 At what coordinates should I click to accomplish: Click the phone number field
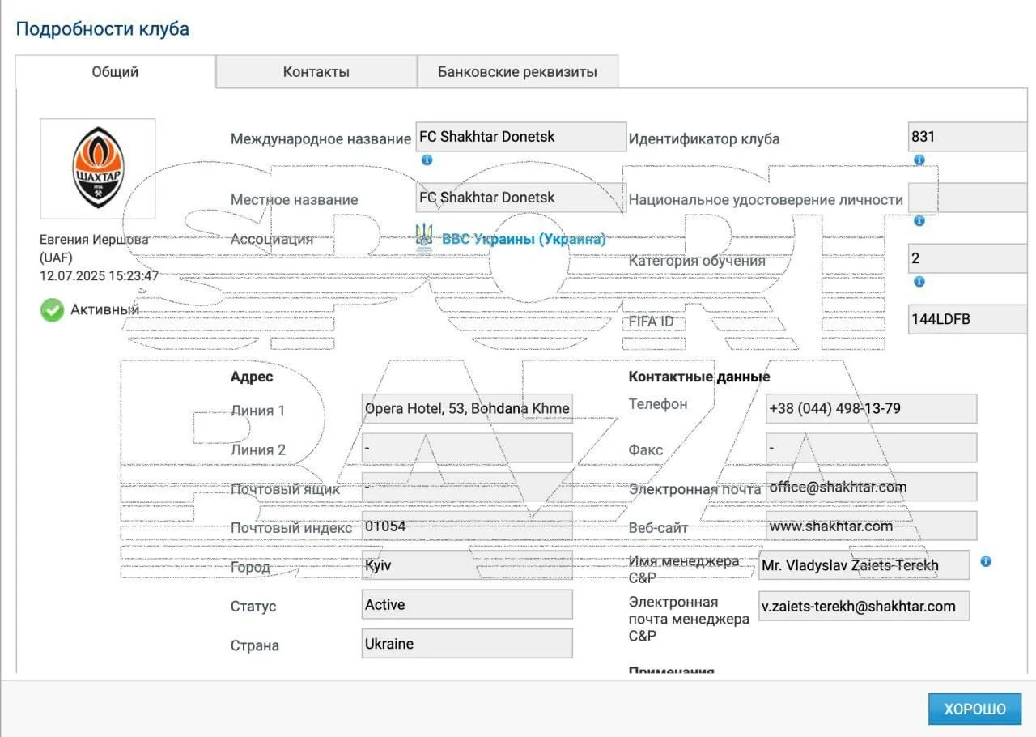pos(871,409)
